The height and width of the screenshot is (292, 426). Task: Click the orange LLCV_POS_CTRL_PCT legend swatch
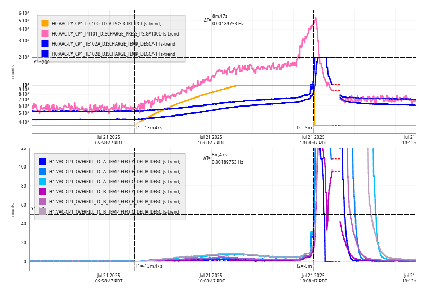click(x=45, y=23)
